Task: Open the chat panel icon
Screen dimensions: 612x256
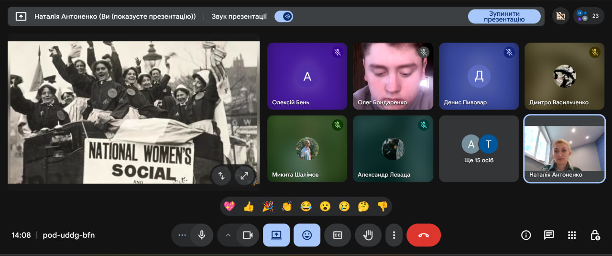Action: pos(549,235)
